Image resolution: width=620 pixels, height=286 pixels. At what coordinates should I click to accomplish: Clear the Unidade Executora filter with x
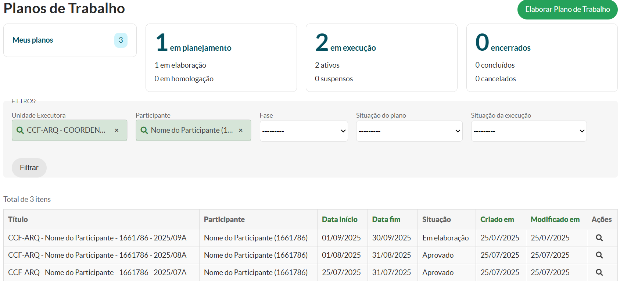117,130
